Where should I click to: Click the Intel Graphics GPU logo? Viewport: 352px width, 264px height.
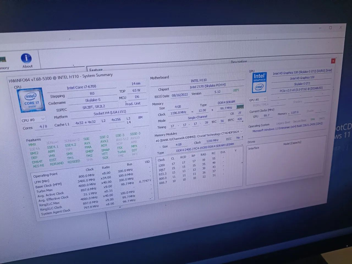point(259,82)
